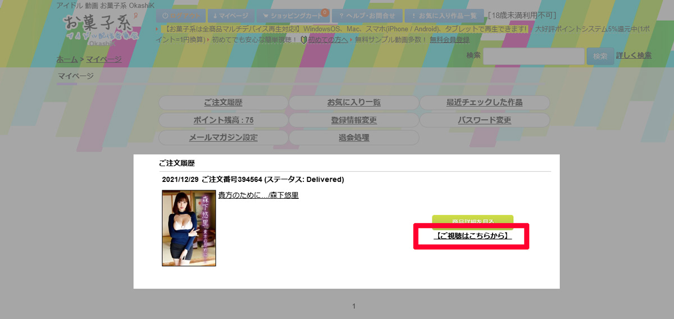Viewport: 674px width, 319px height.
Task: Click the orange cart count badge
Action: (x=325, y=12)
